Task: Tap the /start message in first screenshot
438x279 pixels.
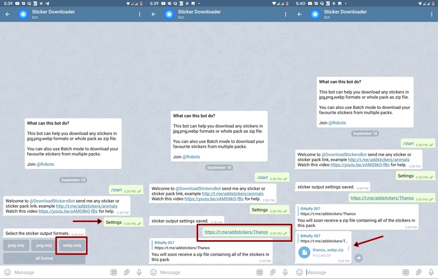Action: click(x=126, y=190)
